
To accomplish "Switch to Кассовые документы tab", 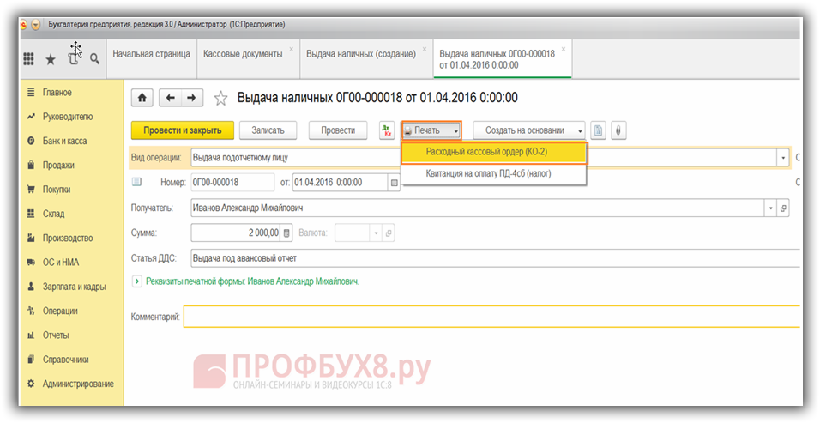I will pos(243,54).
